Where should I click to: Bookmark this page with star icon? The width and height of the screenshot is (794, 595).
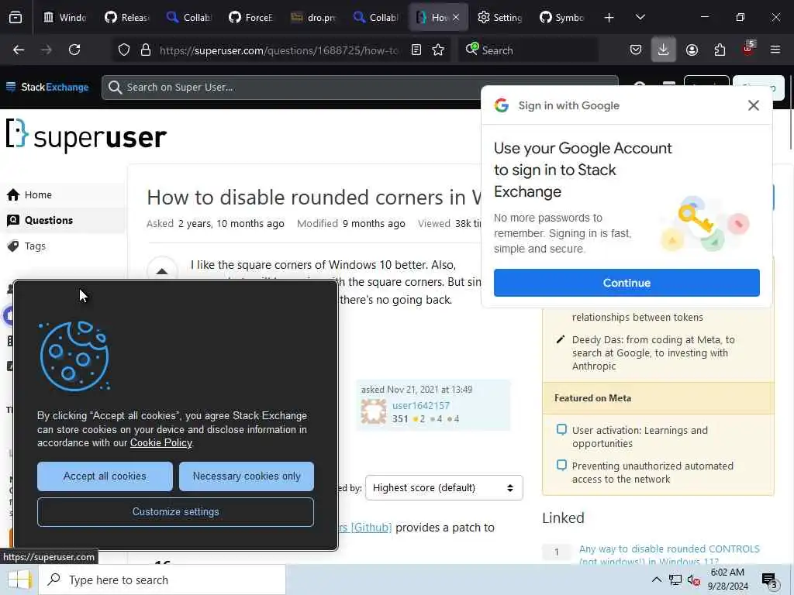pyautogui.click(x=438, y=50)
